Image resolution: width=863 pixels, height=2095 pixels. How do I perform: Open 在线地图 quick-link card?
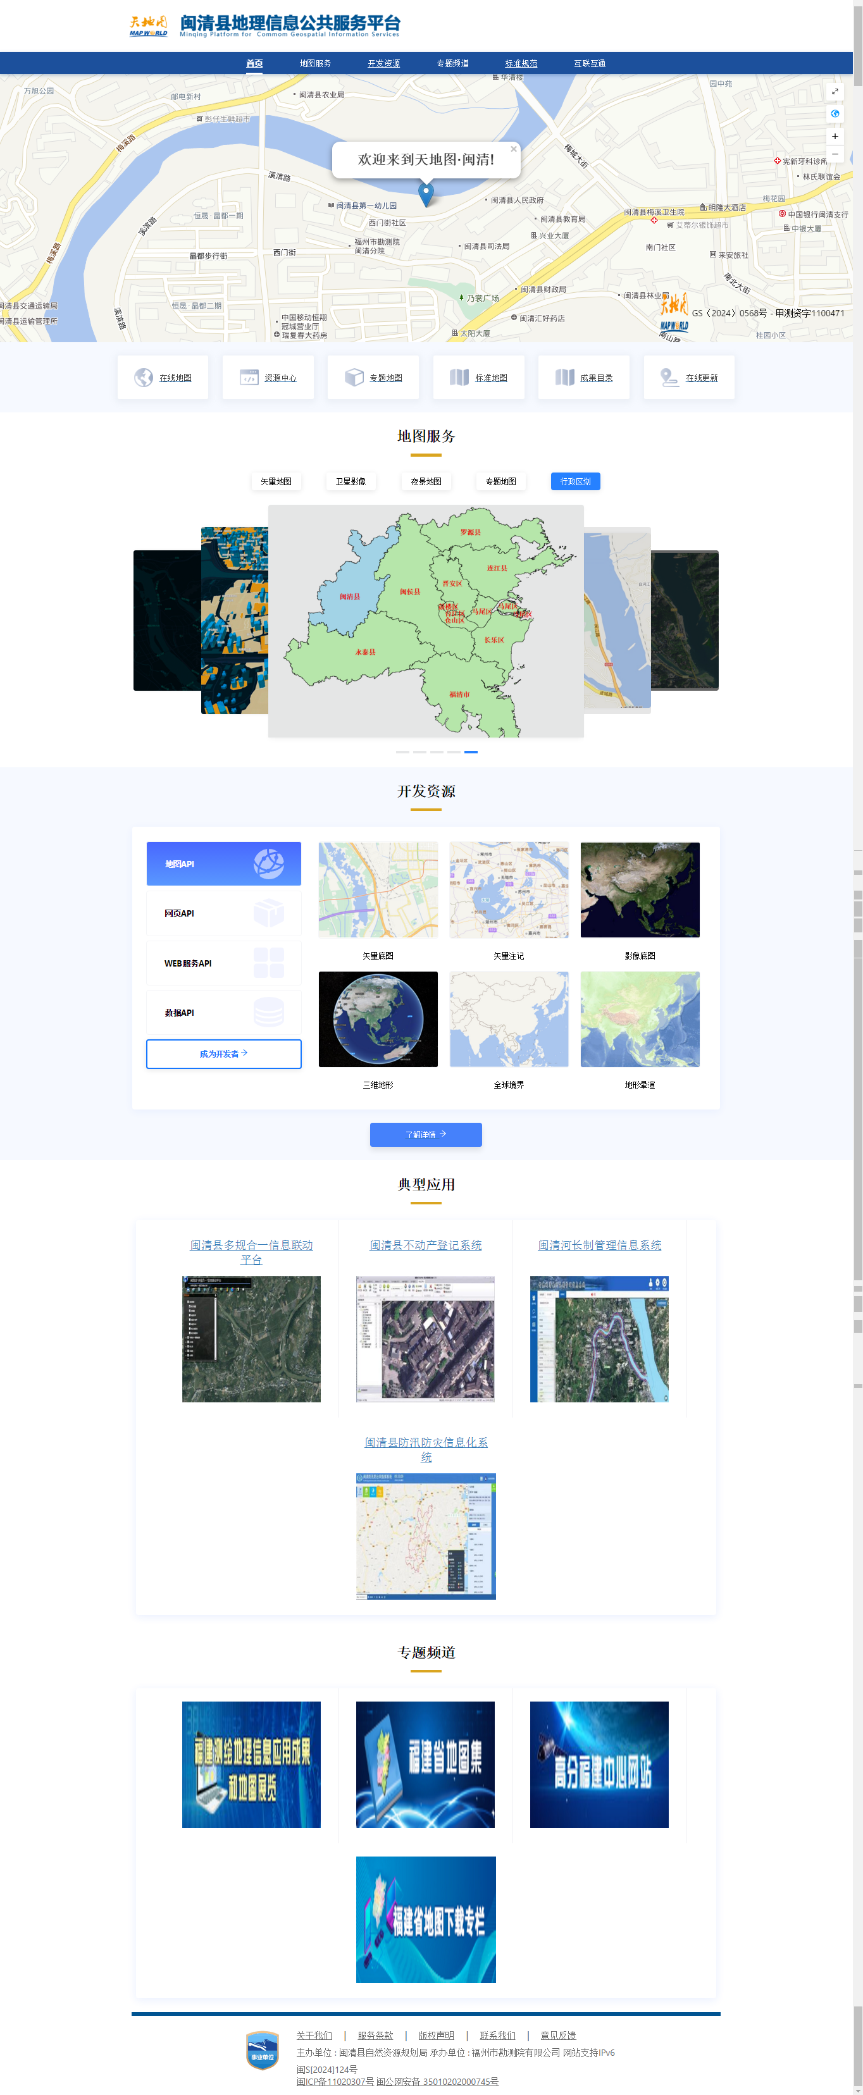click(163, 378)
